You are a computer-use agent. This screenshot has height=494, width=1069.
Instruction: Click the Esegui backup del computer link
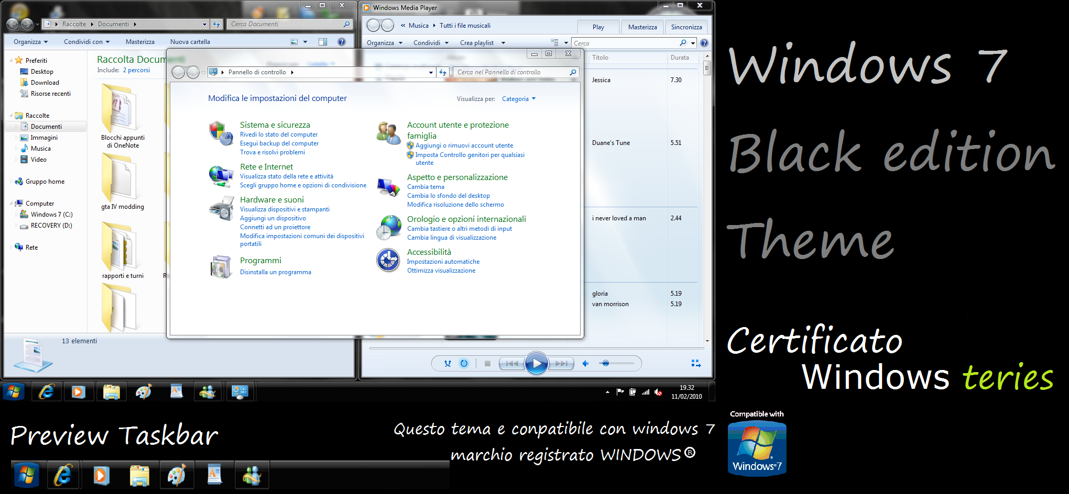[x=279, y=143]
